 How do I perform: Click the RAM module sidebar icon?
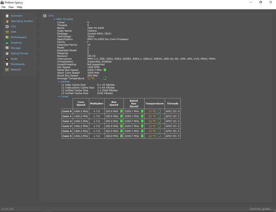[x=7, y=32]
